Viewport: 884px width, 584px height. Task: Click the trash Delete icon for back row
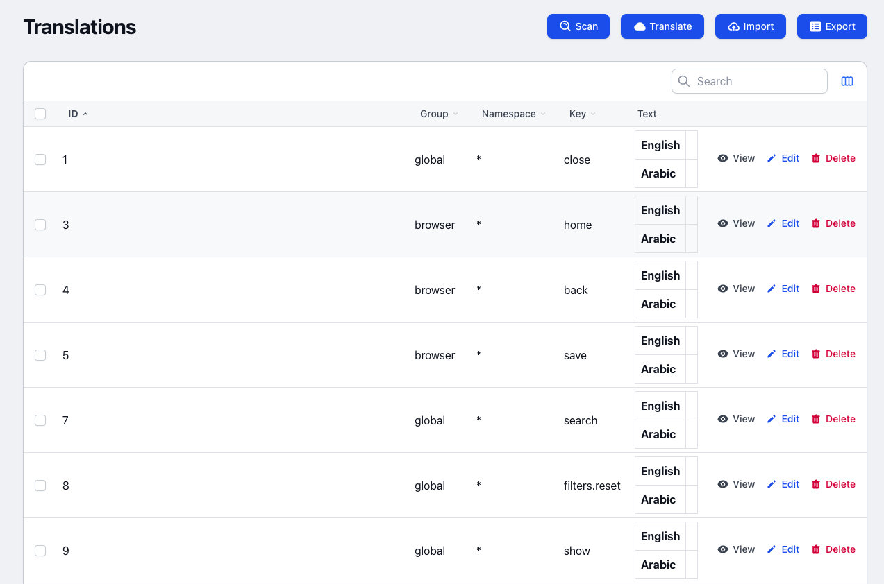(x=816, y=289)
